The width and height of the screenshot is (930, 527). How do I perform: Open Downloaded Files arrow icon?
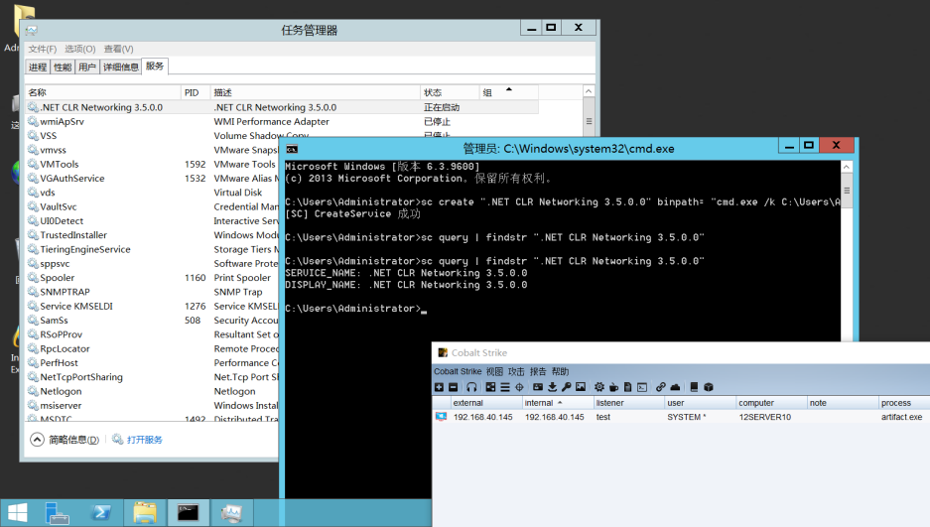[x=552, y=387]
